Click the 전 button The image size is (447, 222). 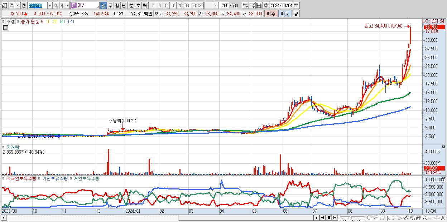(x=24, y=5)
